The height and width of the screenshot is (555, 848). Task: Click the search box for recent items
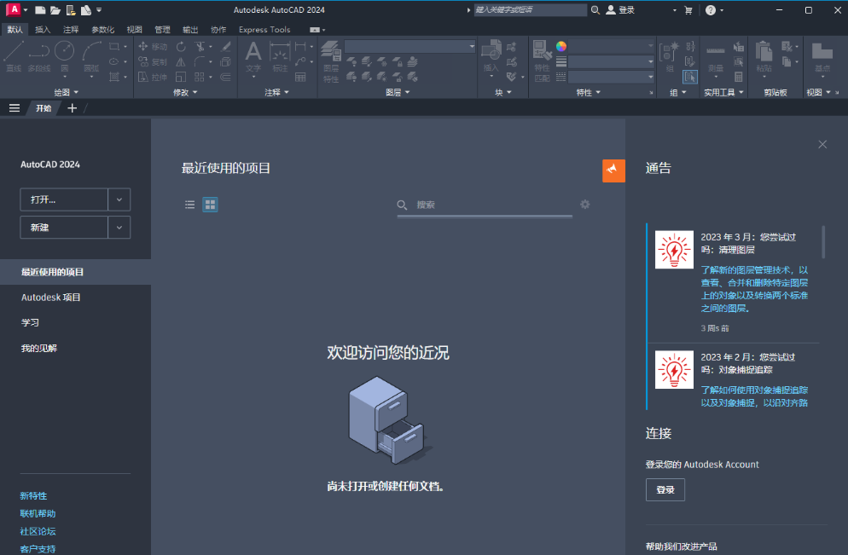485,205
